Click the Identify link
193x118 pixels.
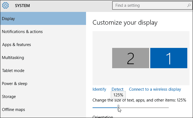(99, 89)
